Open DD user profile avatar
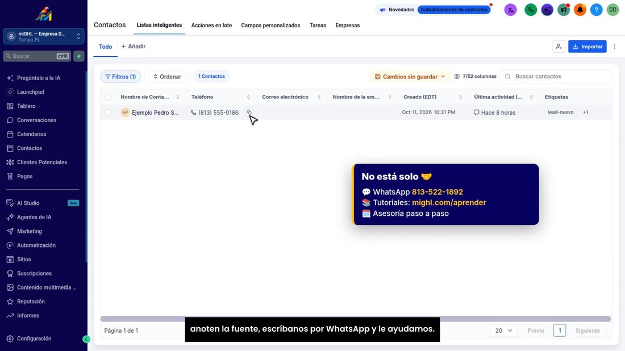Screen dimensions: 625x351 [612, 10]
